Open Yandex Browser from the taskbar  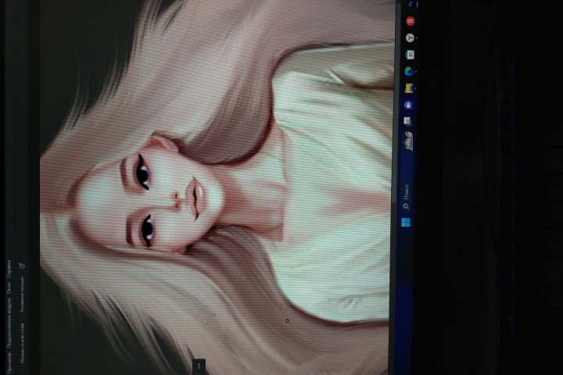[x=410, y=37]
